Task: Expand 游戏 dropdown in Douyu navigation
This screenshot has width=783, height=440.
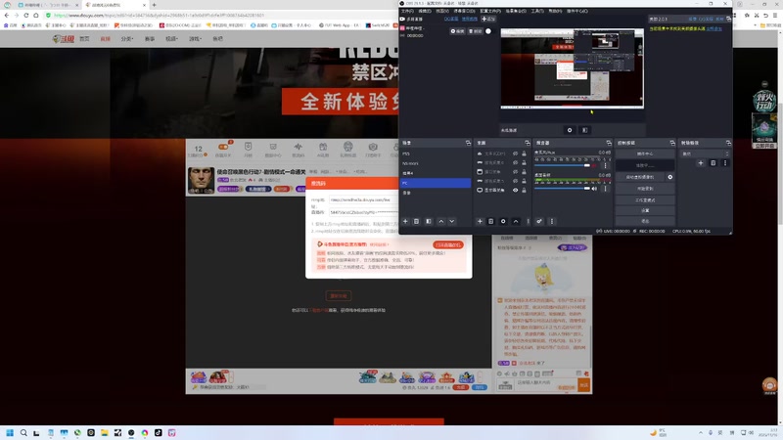Action: pyautogui.click(x=195, y=38)
